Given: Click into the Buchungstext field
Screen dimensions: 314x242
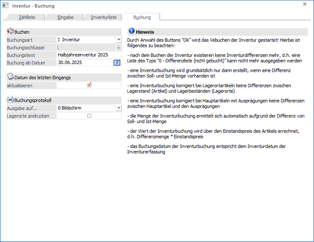Looking at the screenshot, I should click(88, 55).
